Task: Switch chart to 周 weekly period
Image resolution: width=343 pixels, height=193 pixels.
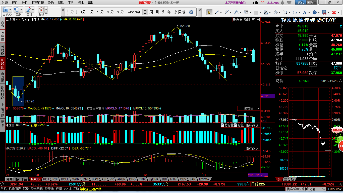Action: [151, 12]
